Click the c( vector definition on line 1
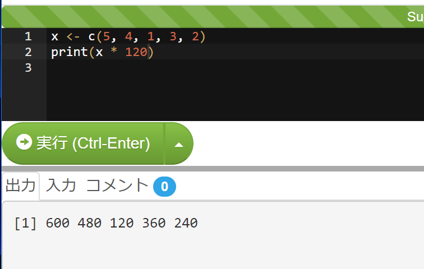 95,36
